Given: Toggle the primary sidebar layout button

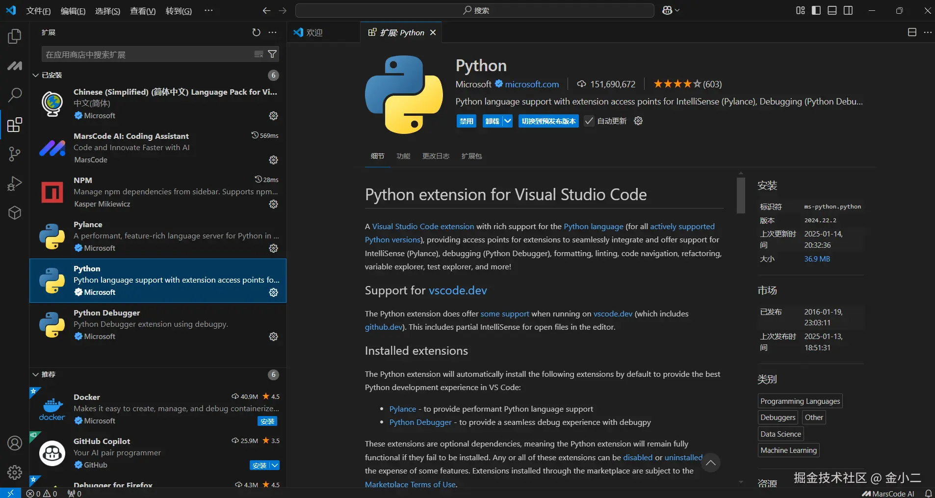Looking at the screenshot, I should 816,10.
